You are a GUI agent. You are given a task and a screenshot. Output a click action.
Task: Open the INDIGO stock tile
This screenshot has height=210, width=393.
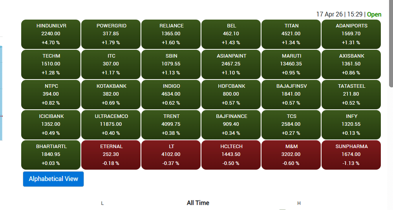(171, 94)
